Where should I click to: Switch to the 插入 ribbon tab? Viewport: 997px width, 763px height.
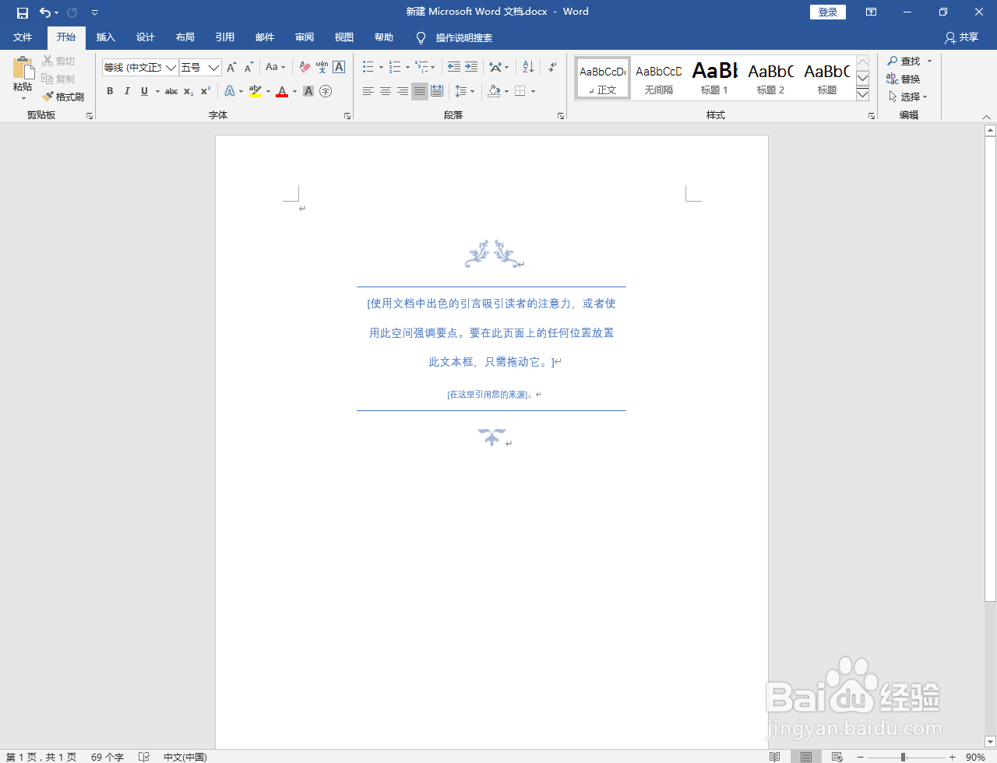coord(105,37)
